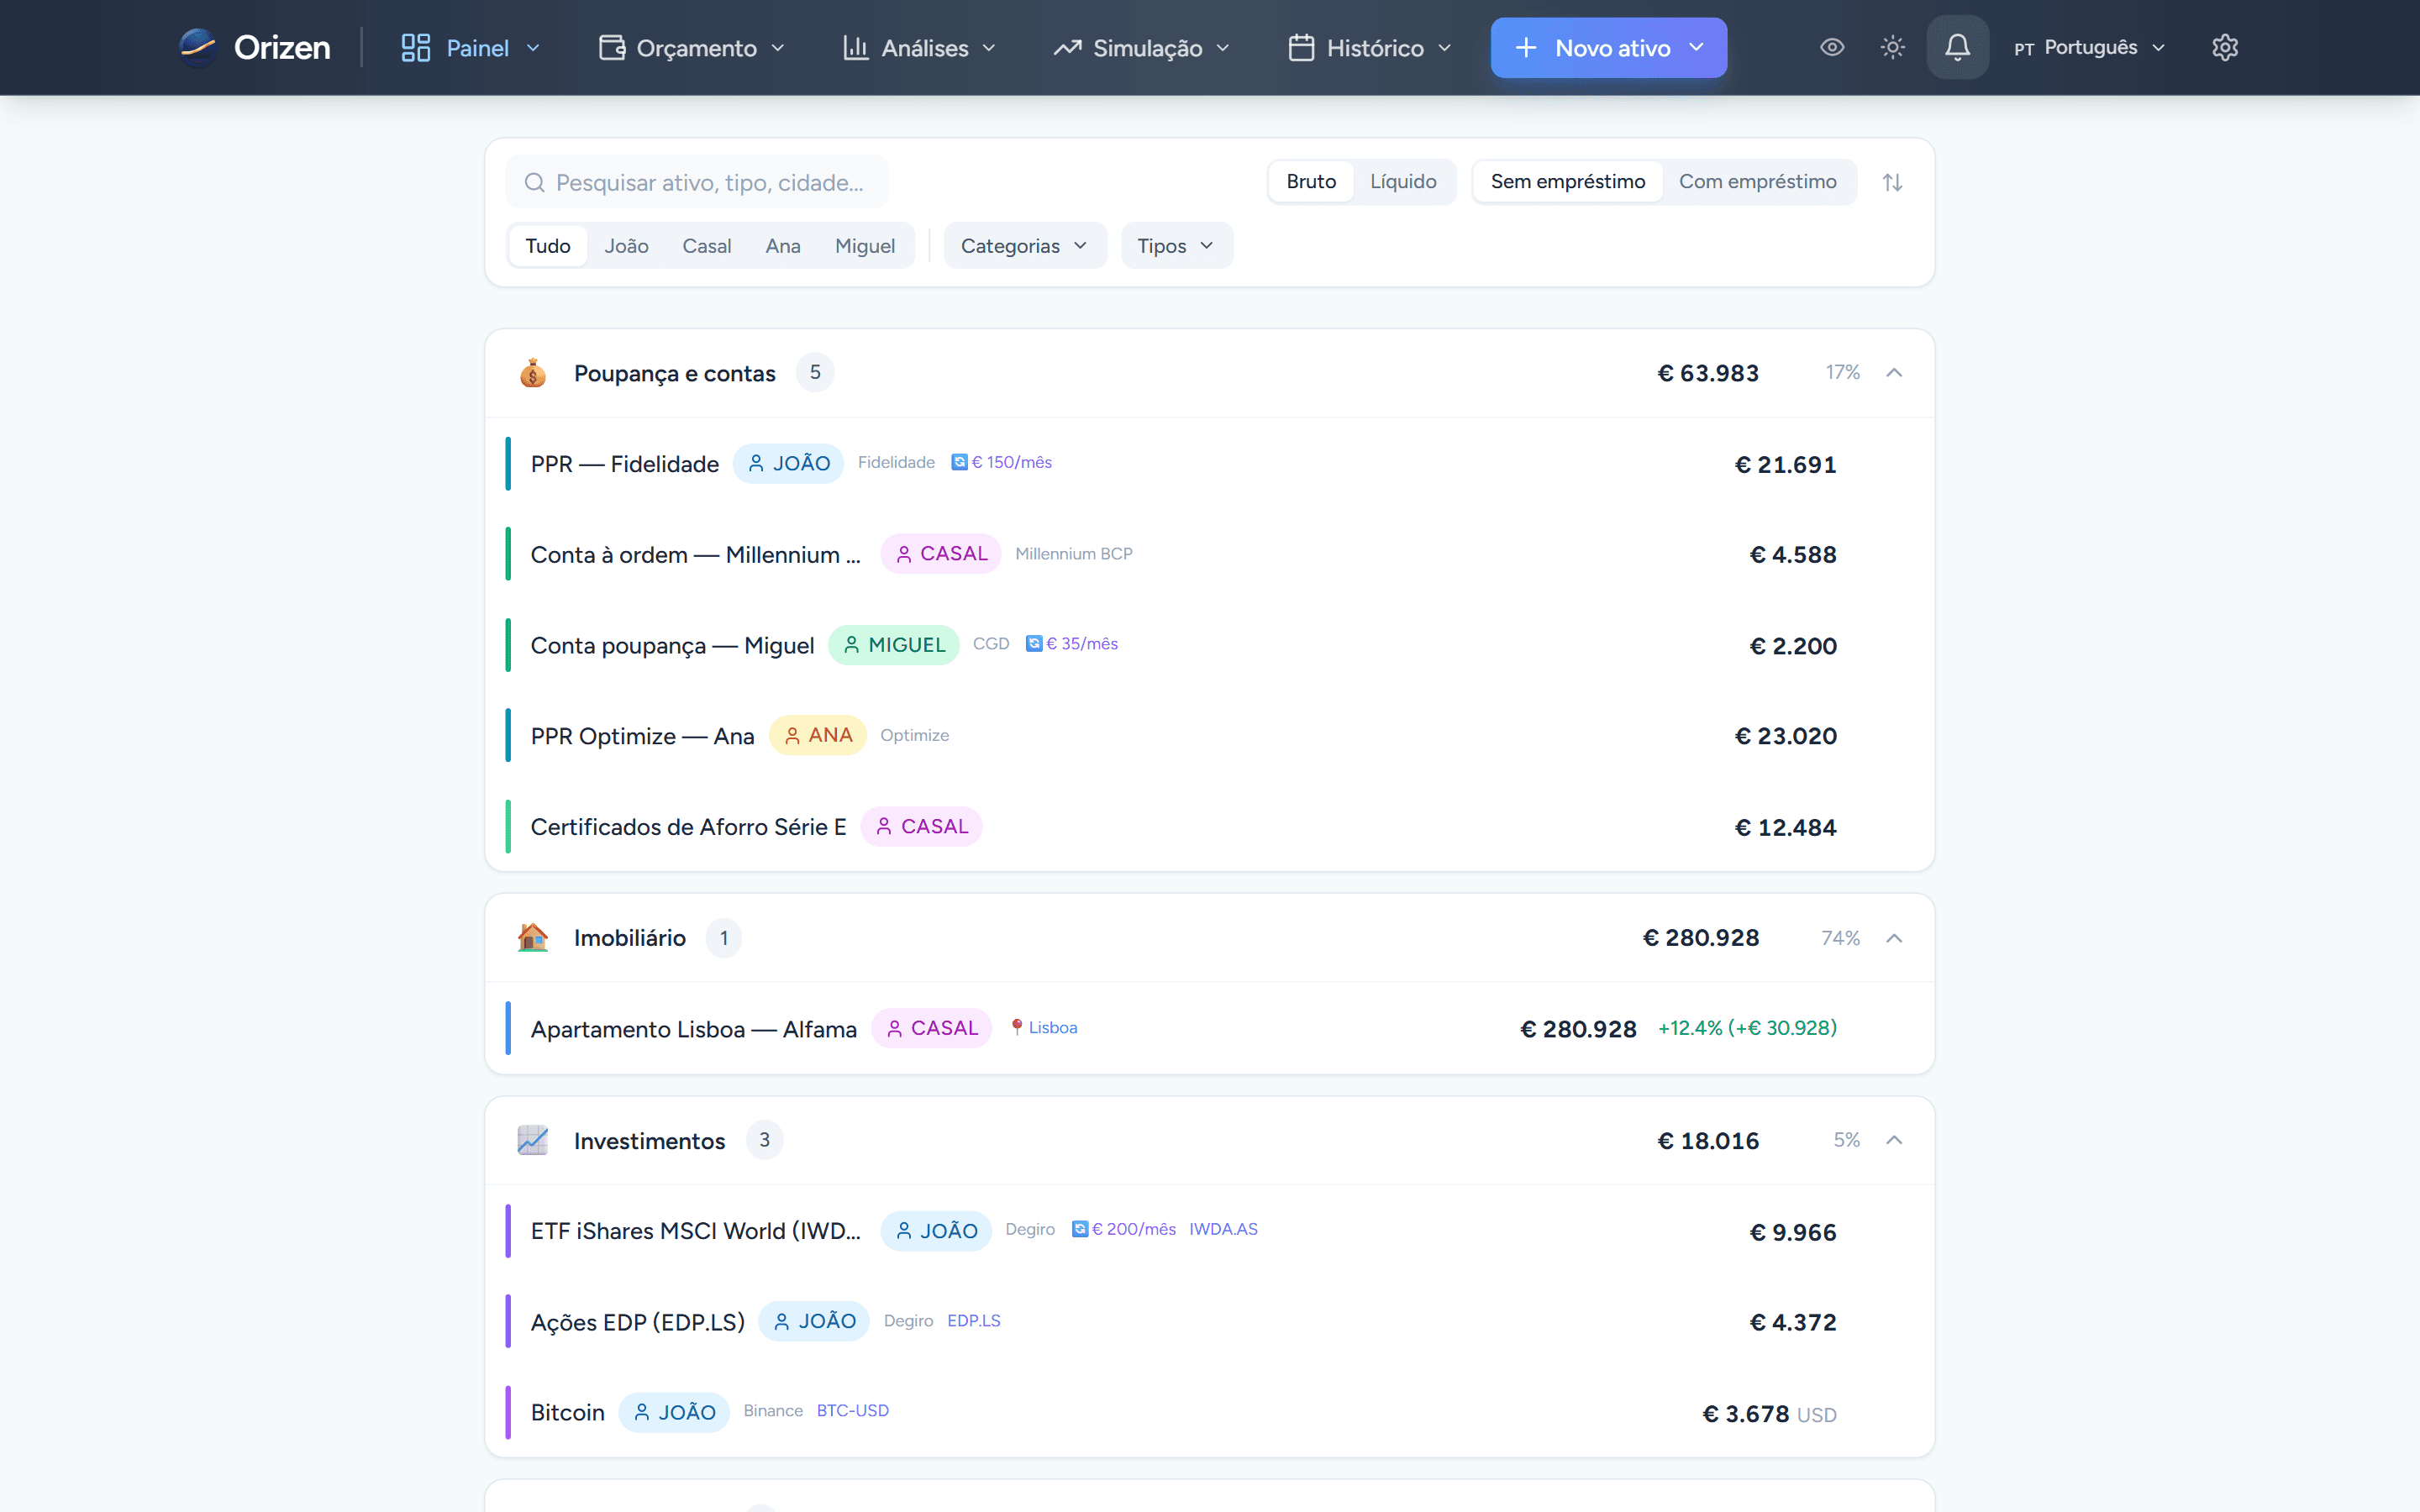Filter assets by Miguel

[865, 246]
